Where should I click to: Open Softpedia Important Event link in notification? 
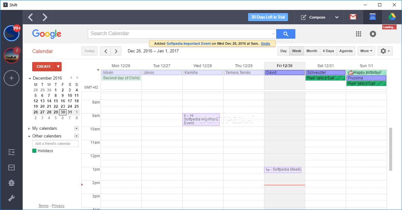(x=189, y=43)
